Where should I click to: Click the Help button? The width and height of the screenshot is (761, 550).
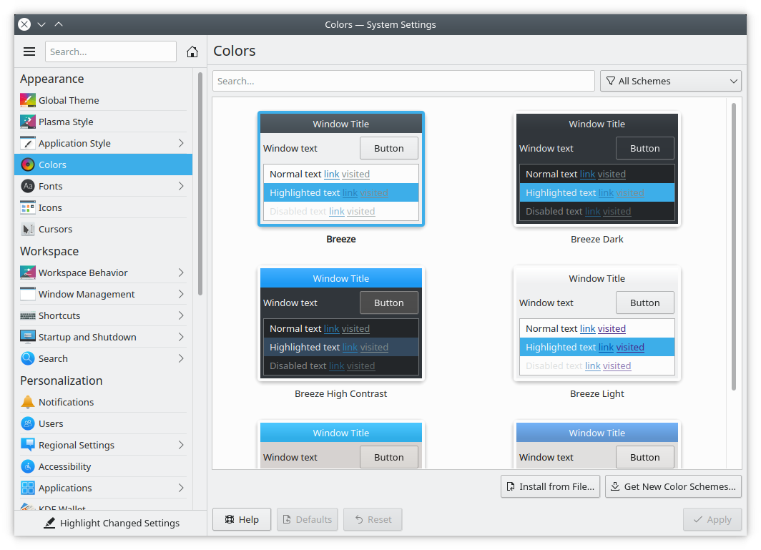coord(242,519)
